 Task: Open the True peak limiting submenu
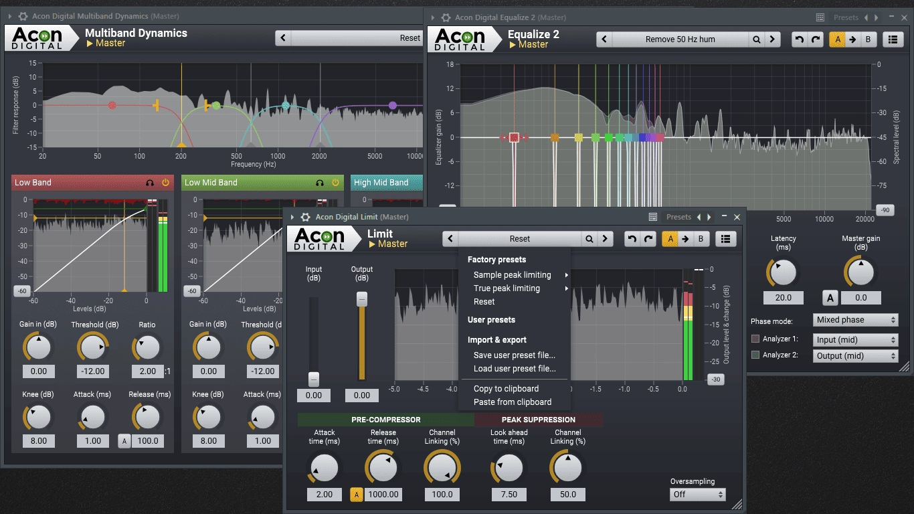click(x=516, y=288)
